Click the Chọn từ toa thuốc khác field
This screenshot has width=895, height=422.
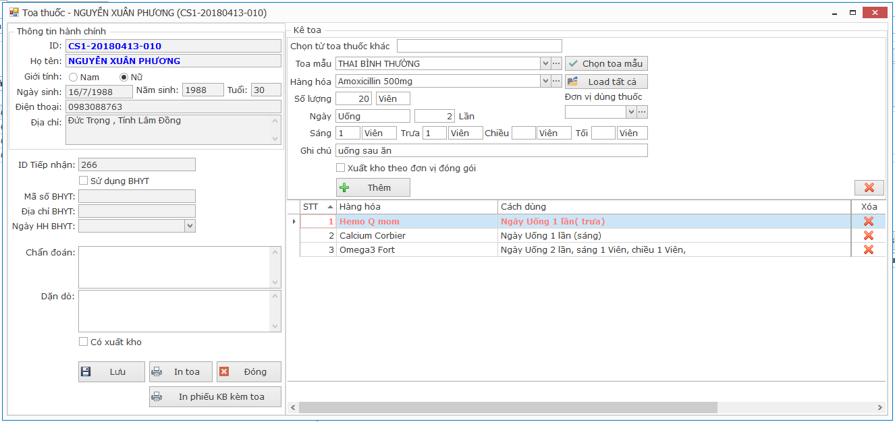(x=479, y=46)
